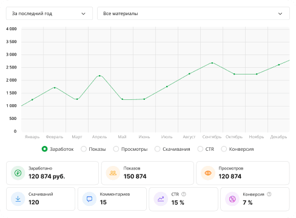Image resolution: width=296 pixels, height=218 pixels.
Task: Click the Сентябрь peak data point
Action: click(212, 63)
